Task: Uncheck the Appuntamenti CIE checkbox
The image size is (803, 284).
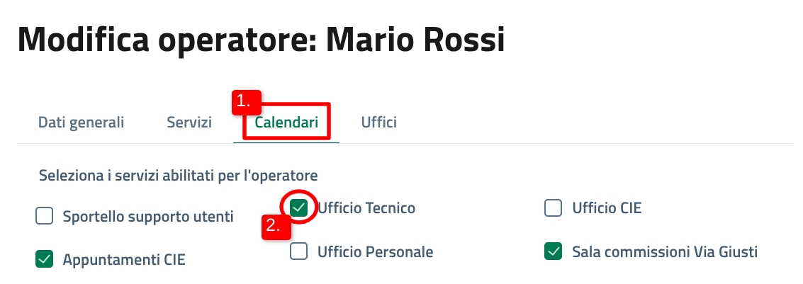Action: pyautogui.click(x=45, y=260)
